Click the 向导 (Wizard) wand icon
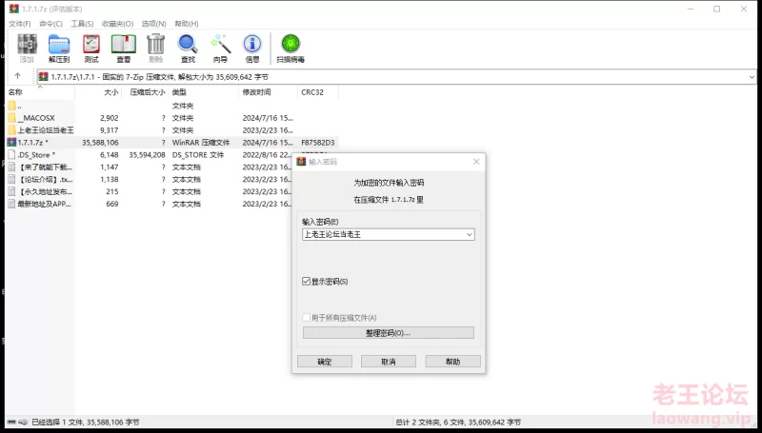 [x=220, y=44]
